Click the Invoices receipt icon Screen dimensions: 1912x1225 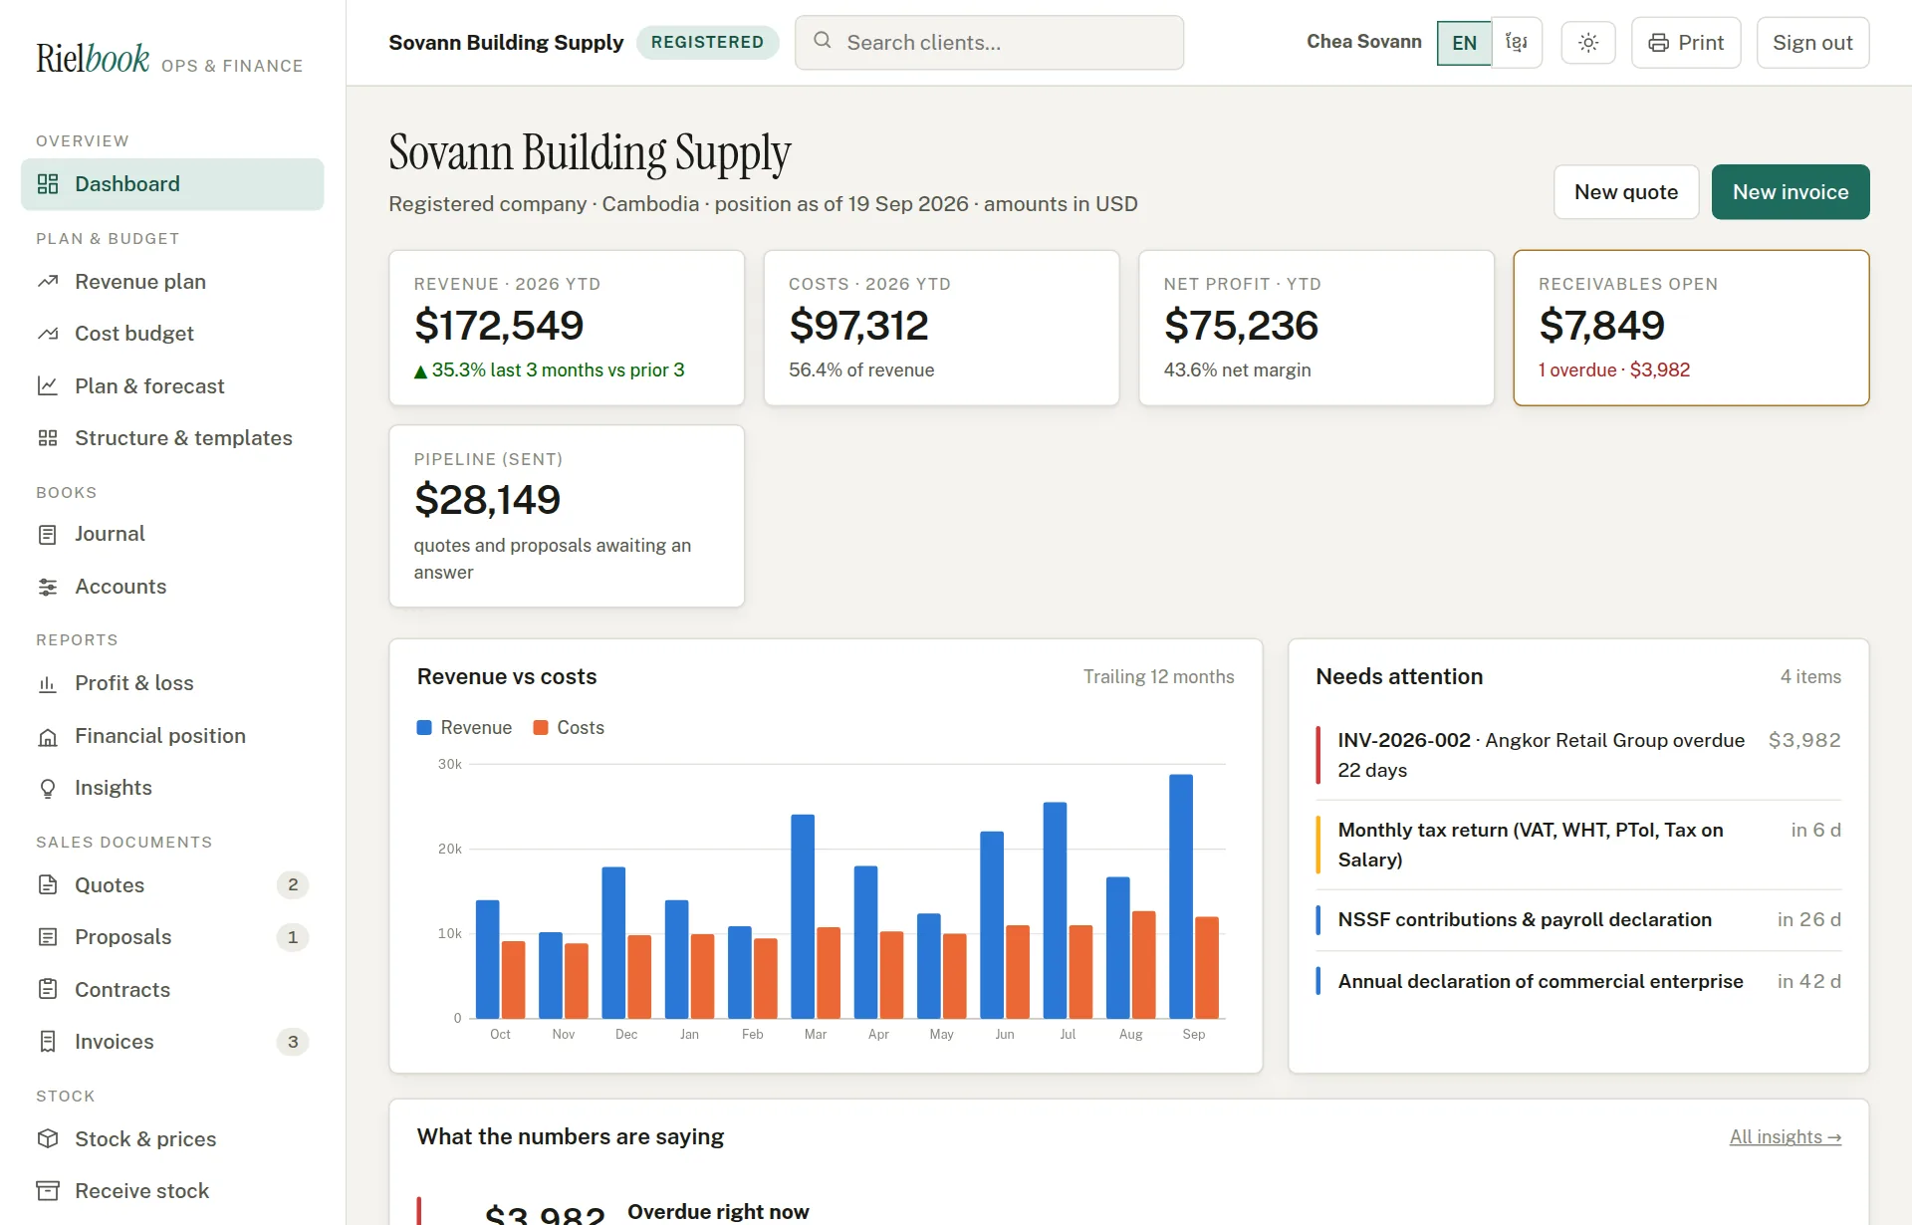pyautogui.click(x=48, y=1042)
